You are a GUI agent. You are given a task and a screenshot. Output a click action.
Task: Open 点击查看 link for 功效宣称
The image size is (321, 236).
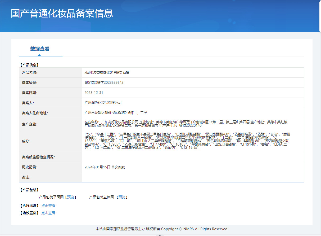(x=48, y=213)
